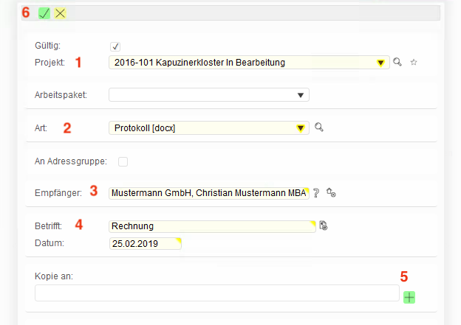461x325 pixels.
Task: Expand the Arbeitspaket dropdown
Action: (301, 95)
